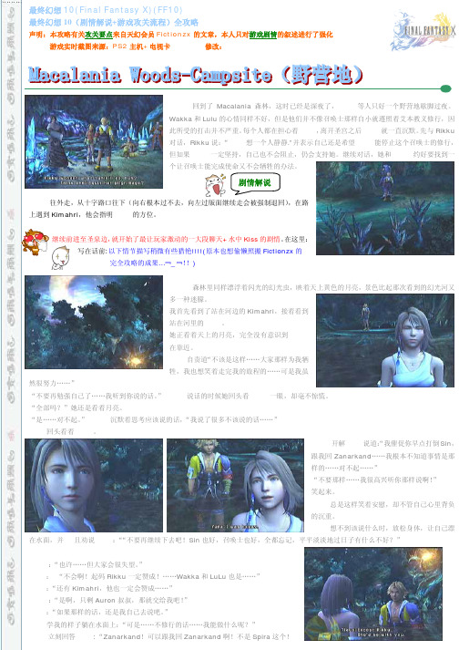Open the moon over forest screenshot
The image size is (459, 650).
point(94,322)
